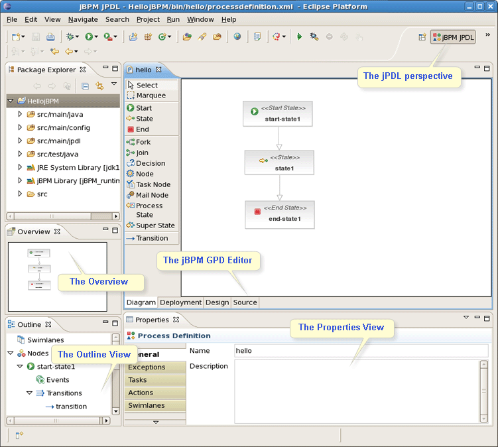
Task: Select the Transition arrow tool
Action: point(151,238)
